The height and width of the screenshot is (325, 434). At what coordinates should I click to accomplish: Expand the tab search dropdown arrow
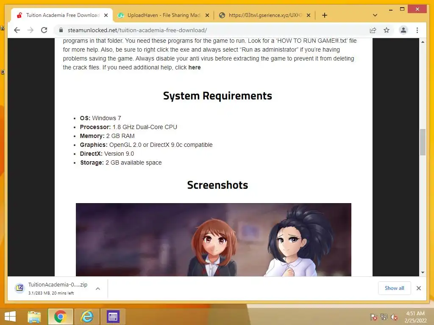point(375,15)
